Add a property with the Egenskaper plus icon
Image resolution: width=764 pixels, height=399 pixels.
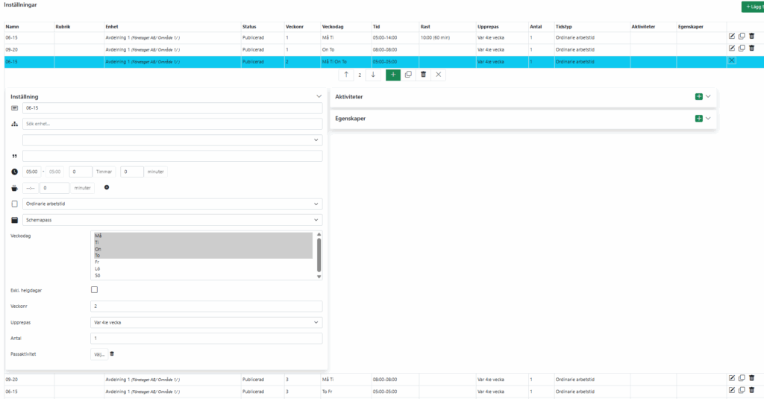[698, 119]
